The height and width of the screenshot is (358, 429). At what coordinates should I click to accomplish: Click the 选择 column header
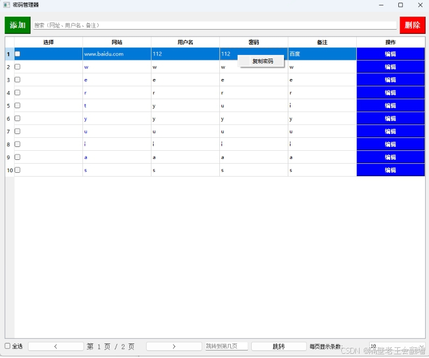tap(49, 42)
